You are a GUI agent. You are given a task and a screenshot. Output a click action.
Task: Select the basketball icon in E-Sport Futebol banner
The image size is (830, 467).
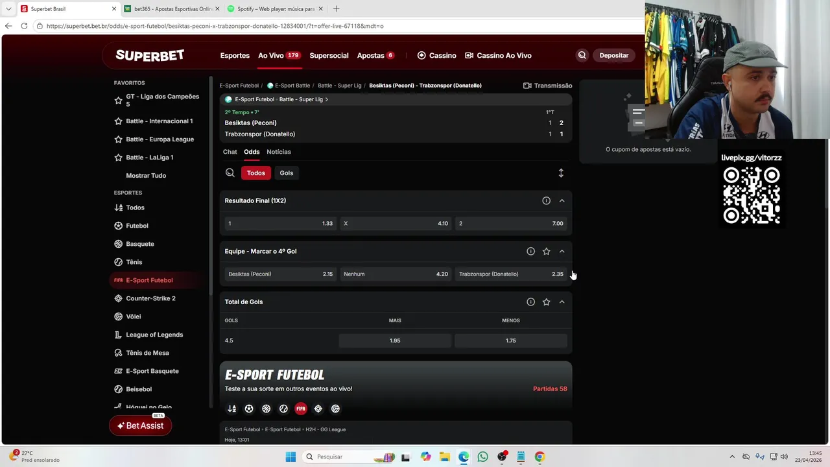267,409
